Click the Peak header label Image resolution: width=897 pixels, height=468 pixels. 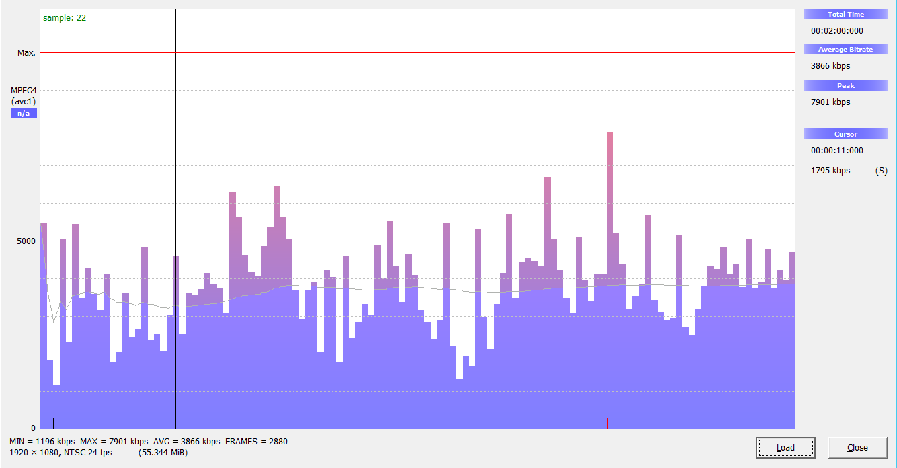846,85
